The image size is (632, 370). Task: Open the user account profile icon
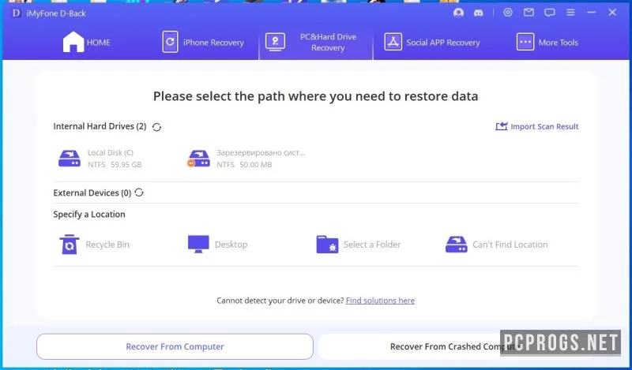pos(458,13)
